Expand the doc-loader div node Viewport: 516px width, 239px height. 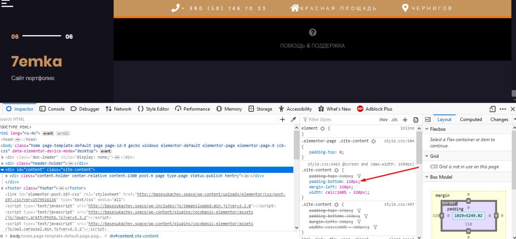3,157
